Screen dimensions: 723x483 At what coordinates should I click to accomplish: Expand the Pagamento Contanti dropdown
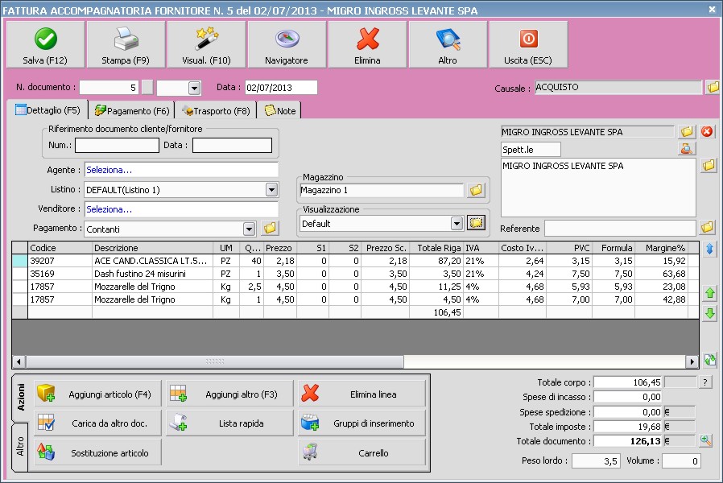tap(249, 229)
